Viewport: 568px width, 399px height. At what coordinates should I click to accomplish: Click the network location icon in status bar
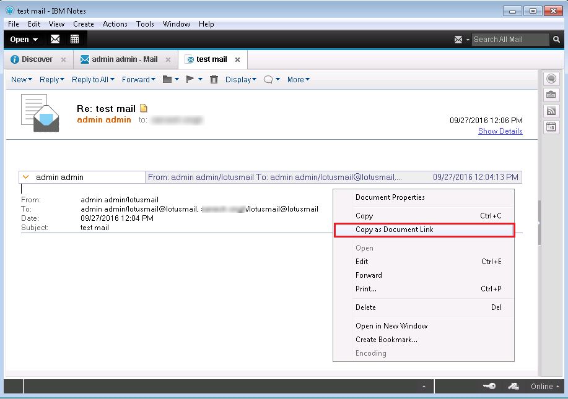513,386
